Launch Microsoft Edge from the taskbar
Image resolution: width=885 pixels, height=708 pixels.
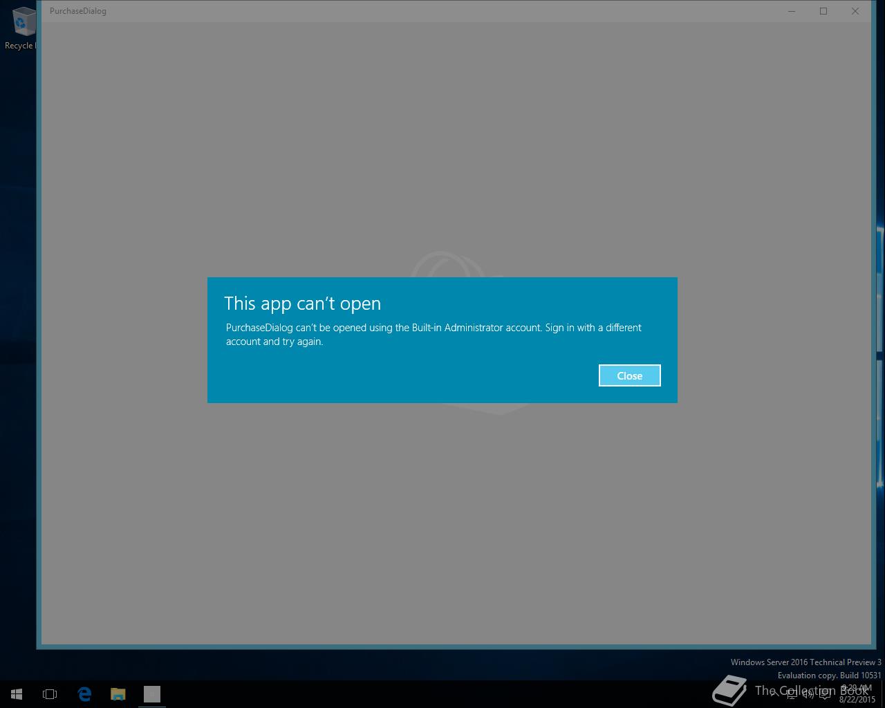tap(84, 694)
